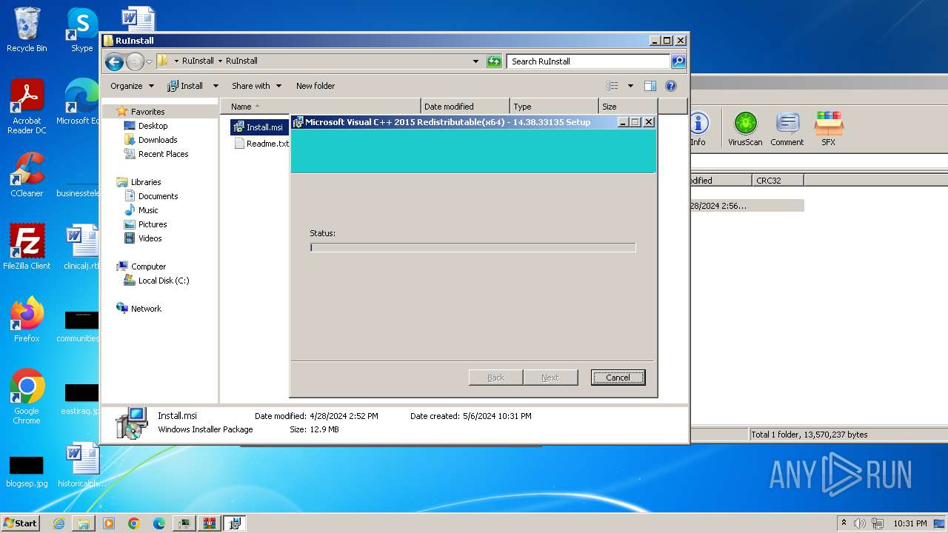Screen dimensions: 948x533
Task: Select Computer in navigation pane
Action: point(148,266)
